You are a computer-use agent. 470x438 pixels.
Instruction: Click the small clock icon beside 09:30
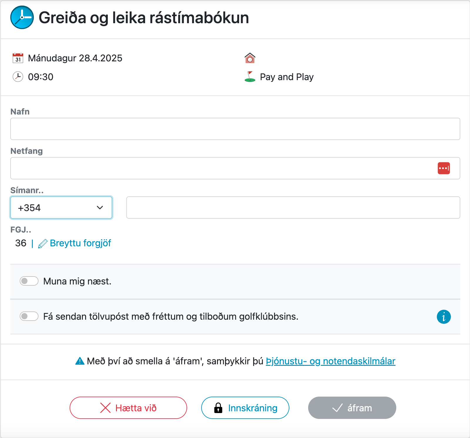(18, 77)
